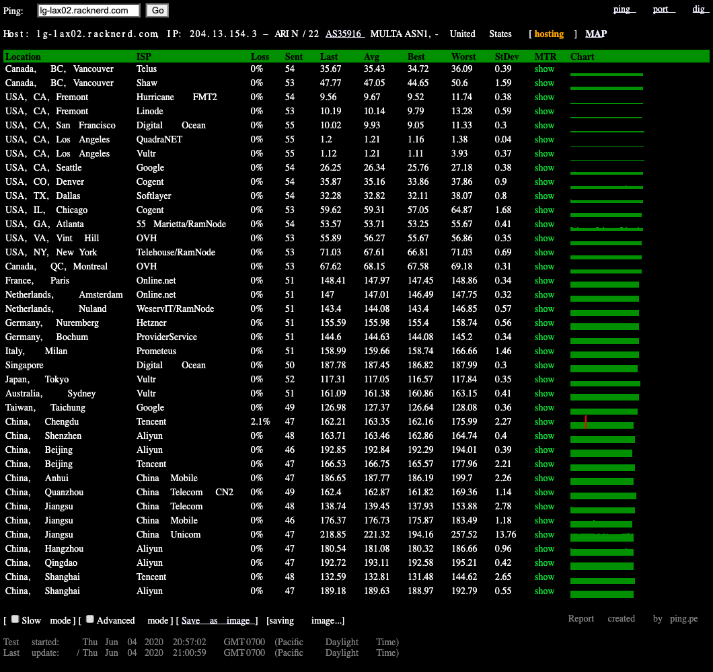Click the Taiwan, Taichung location cell
This screenshot has height=672, width=713.
[45, 407]
